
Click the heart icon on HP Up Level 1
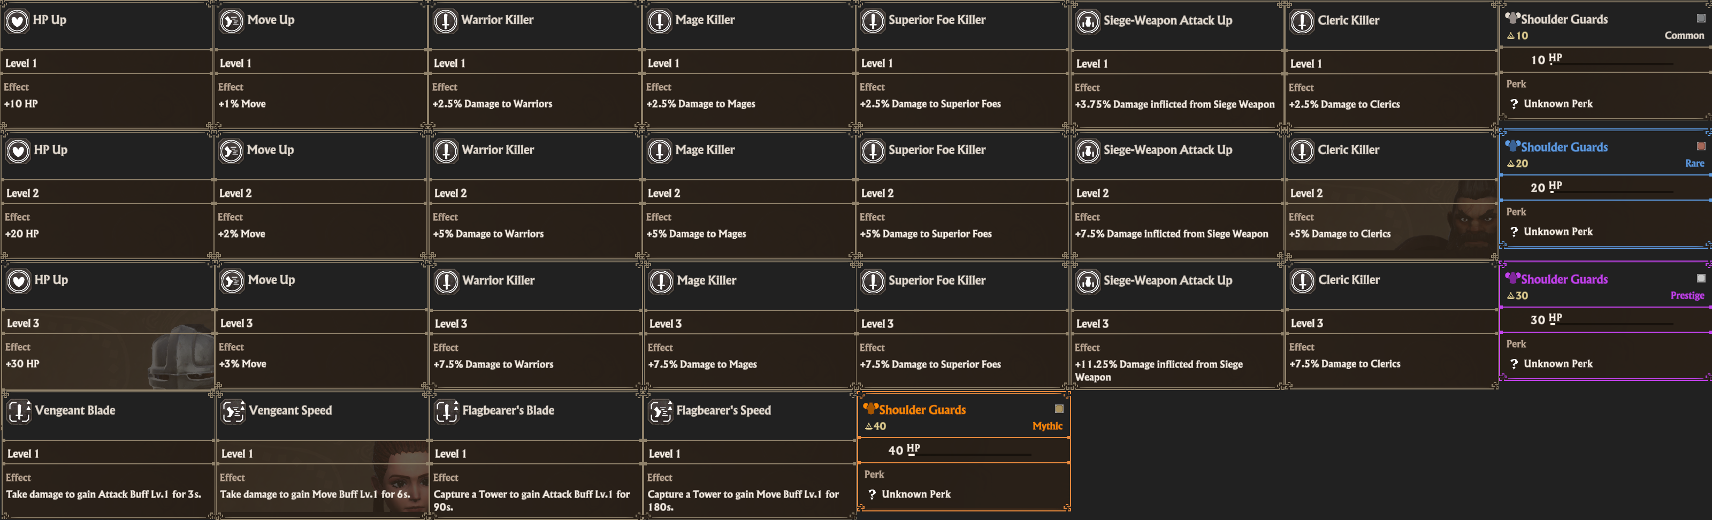click(17, 21)
